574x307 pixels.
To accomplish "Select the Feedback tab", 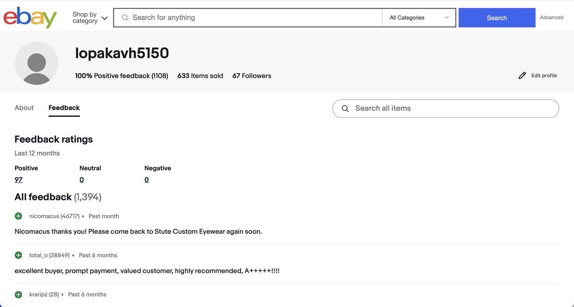I will click(64, 108).
